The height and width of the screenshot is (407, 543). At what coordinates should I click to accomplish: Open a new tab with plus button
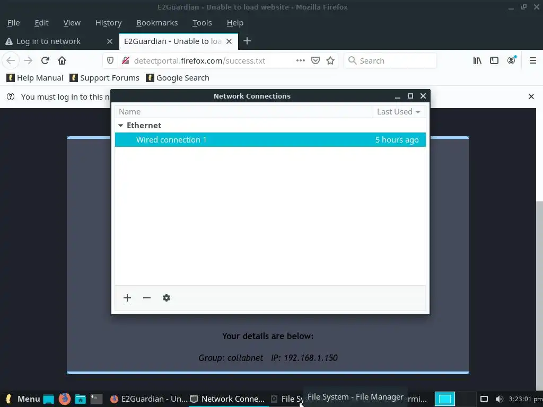[x=247, y=41]
